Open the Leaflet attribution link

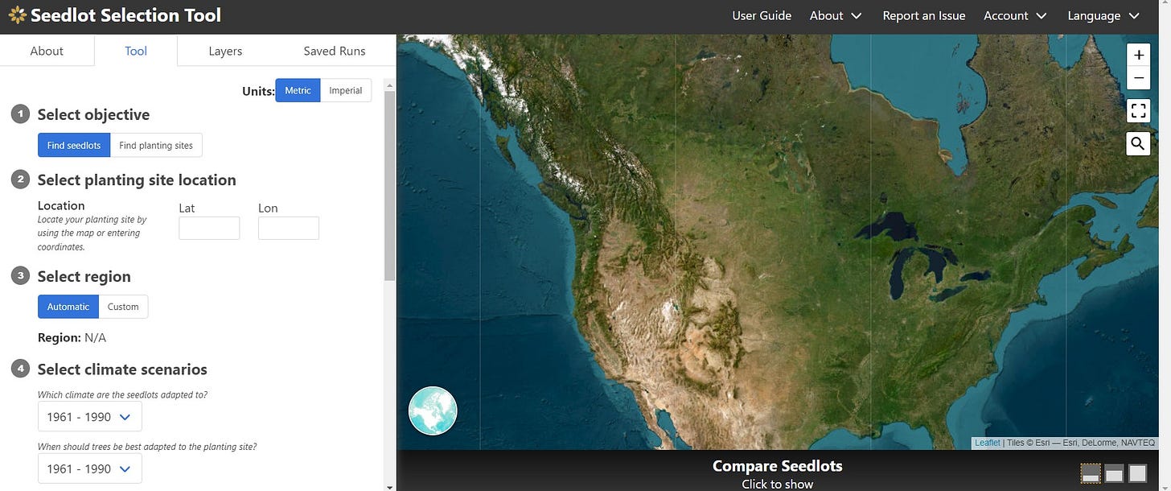[x=988, y=443]
